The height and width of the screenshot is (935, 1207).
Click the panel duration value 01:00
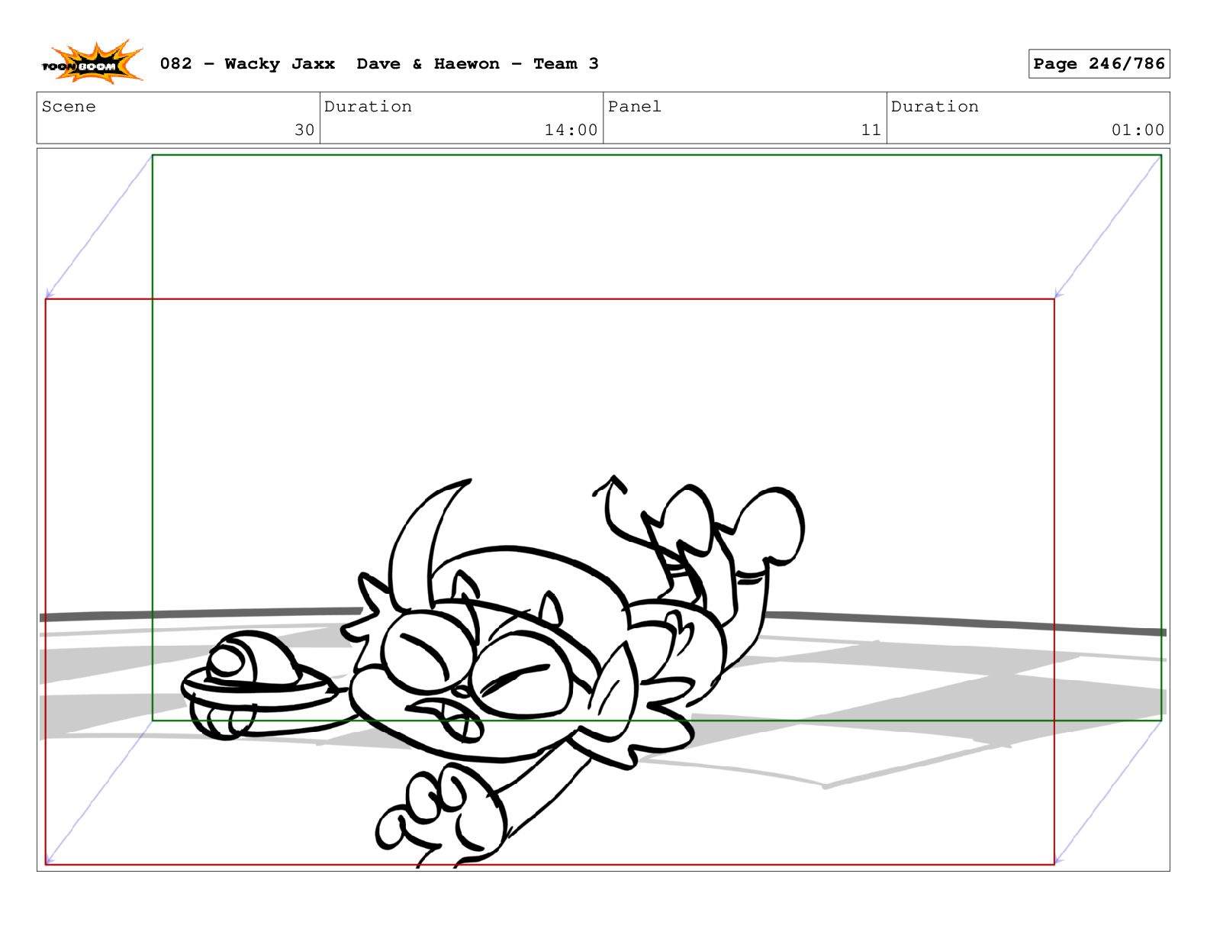(1138, 131)
